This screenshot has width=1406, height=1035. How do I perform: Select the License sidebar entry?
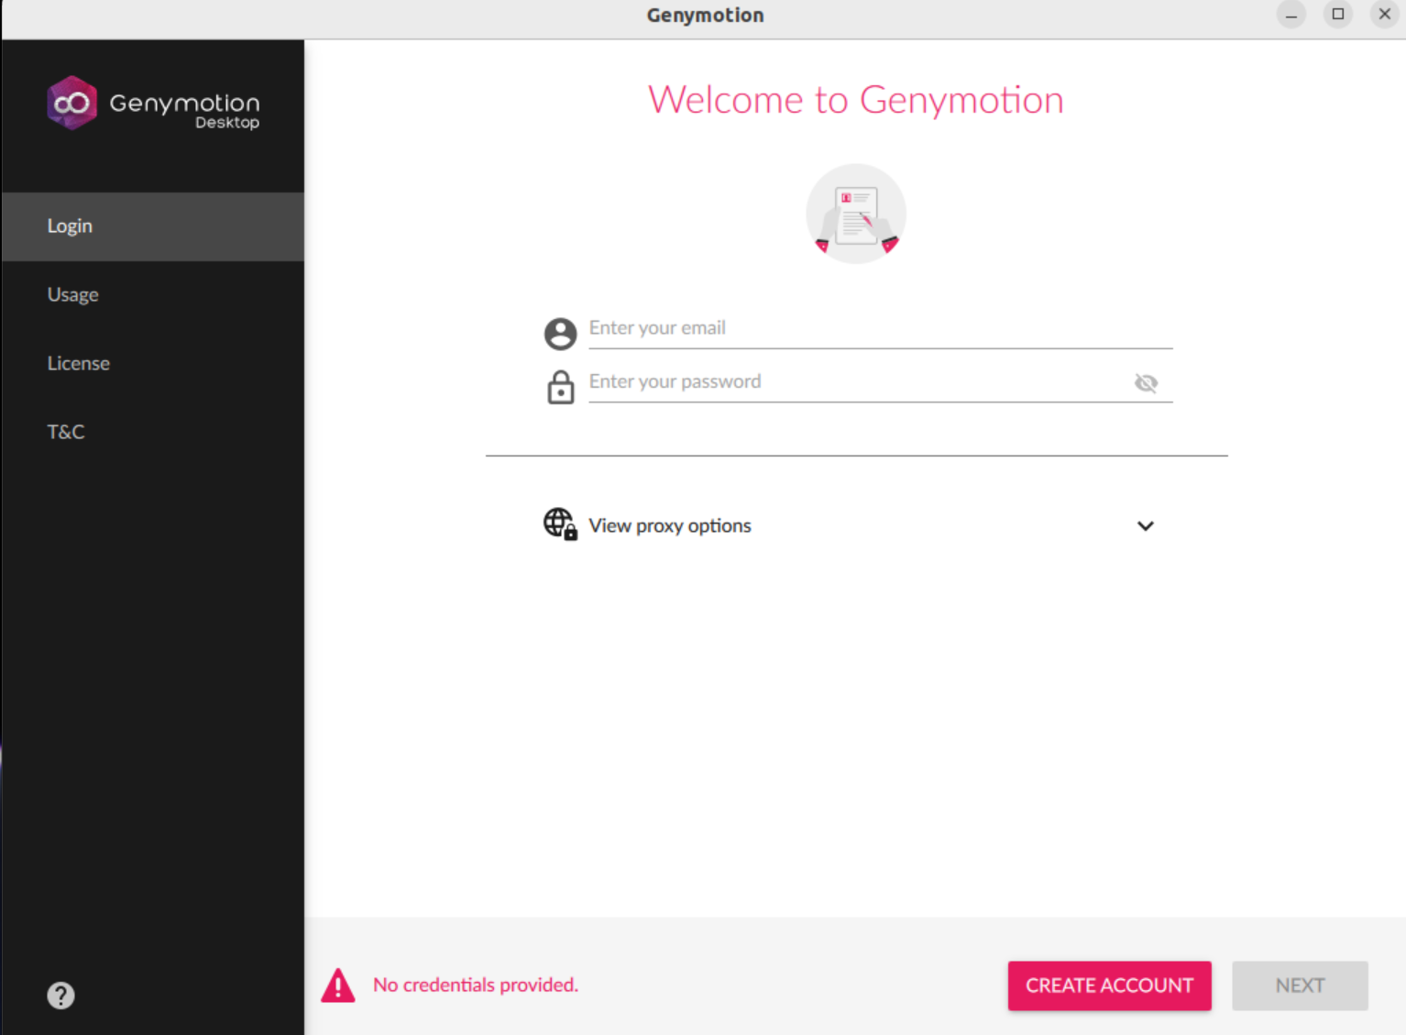click(x=78, y=363)
